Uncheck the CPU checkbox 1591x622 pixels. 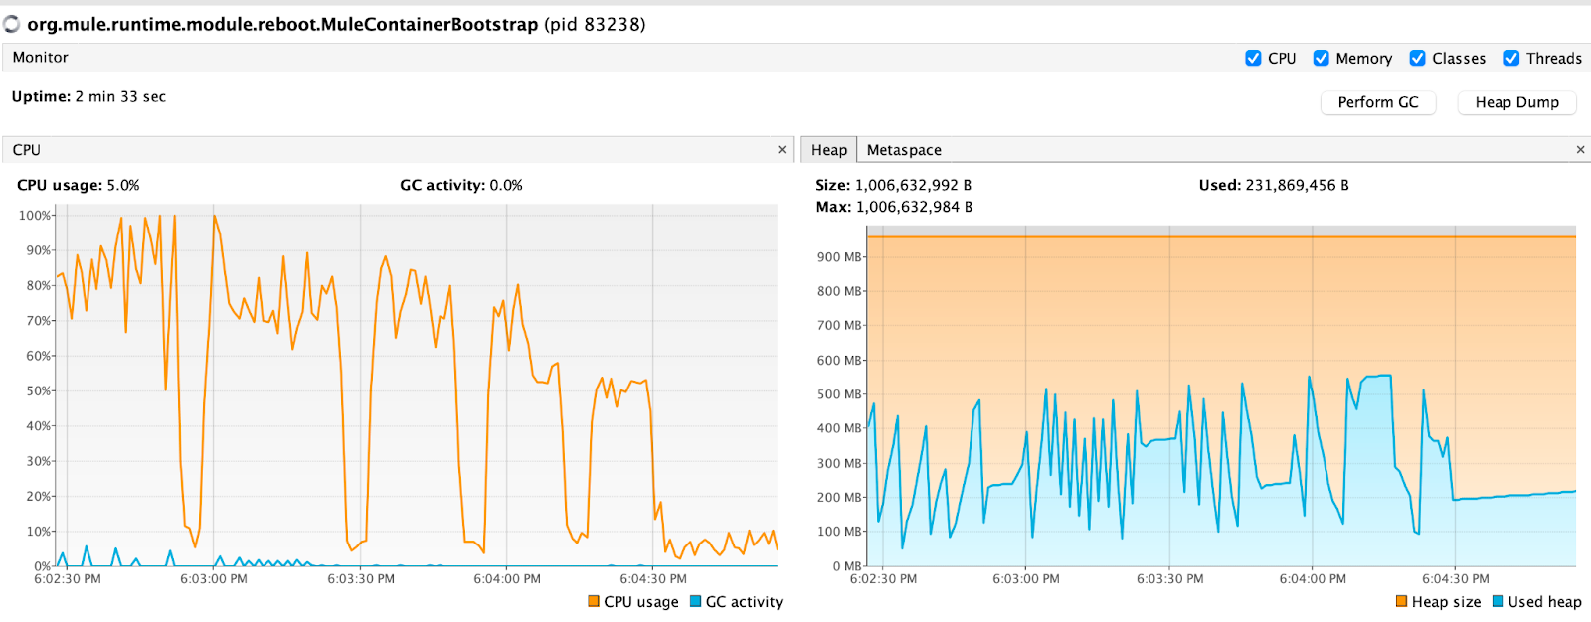[1253, 59]
